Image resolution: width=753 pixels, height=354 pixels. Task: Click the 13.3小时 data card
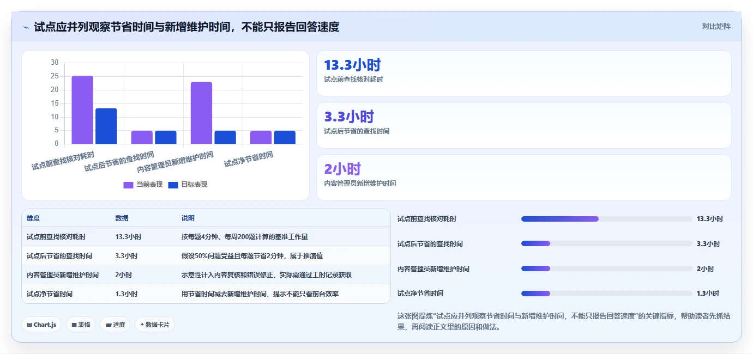pyautogui.click(x=523, y=74)
